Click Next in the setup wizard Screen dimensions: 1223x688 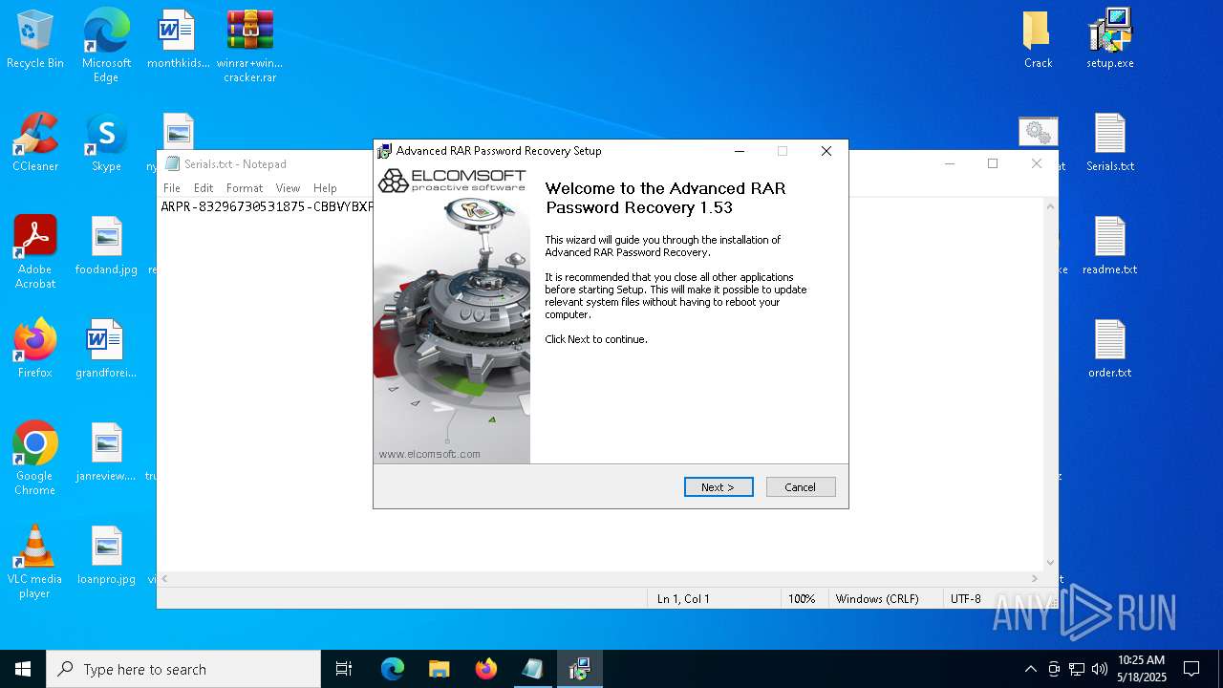tap(719, 487)
